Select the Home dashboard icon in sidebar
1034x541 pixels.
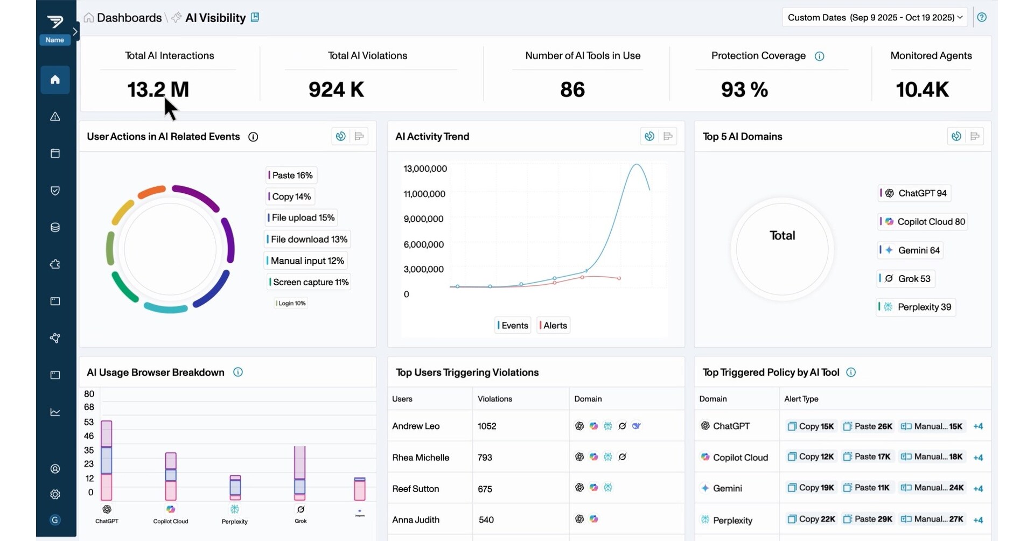point(54,80)
